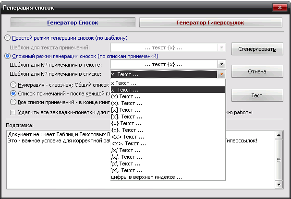The width and height of the screenshot is (291, 199).
Task: Choose "<x>. Текст ..." from dropdown list
Action: point(129,143)
